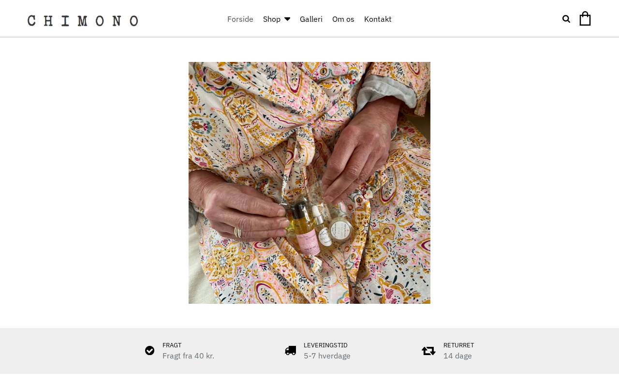
Task: Click the Leveringstid delivery truck icon
Action: (x=291, y=351)
